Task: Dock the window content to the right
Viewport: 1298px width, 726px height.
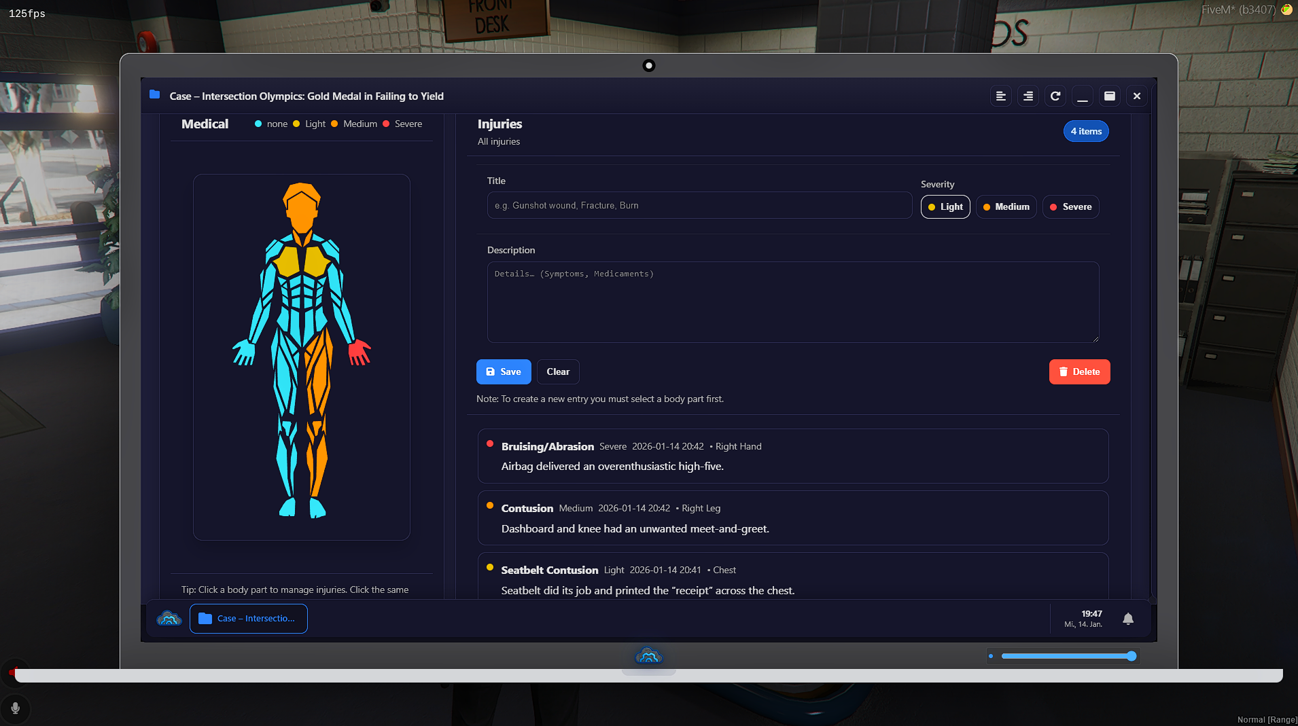Action: (1028, 96)
